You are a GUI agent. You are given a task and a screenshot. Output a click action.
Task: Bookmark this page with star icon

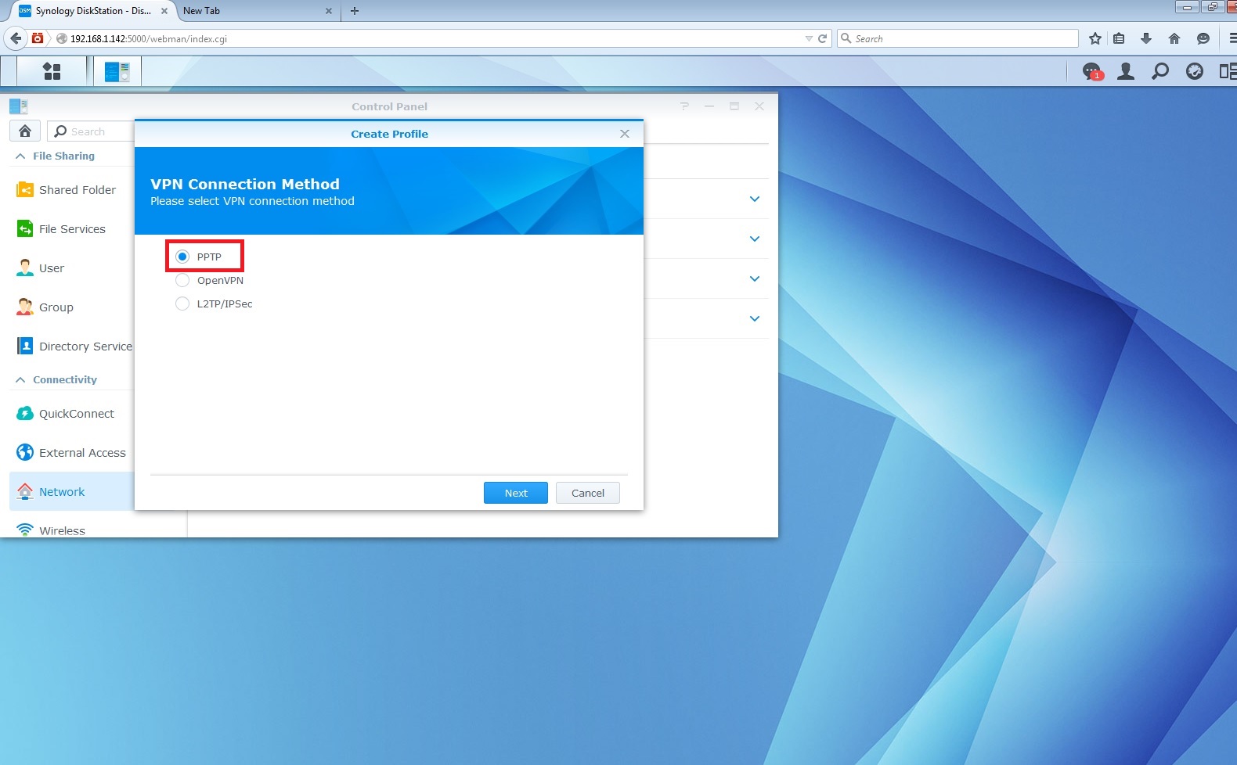coord(1095,38)
